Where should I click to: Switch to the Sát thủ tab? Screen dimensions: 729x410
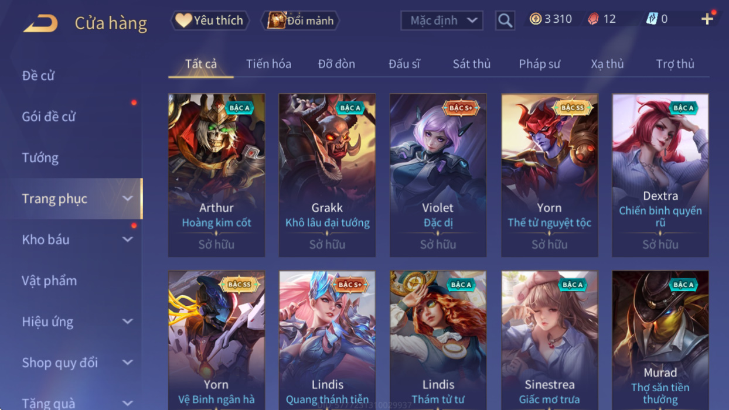point(471,64)
